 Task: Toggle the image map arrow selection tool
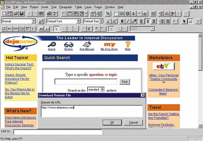pos(57,29)
